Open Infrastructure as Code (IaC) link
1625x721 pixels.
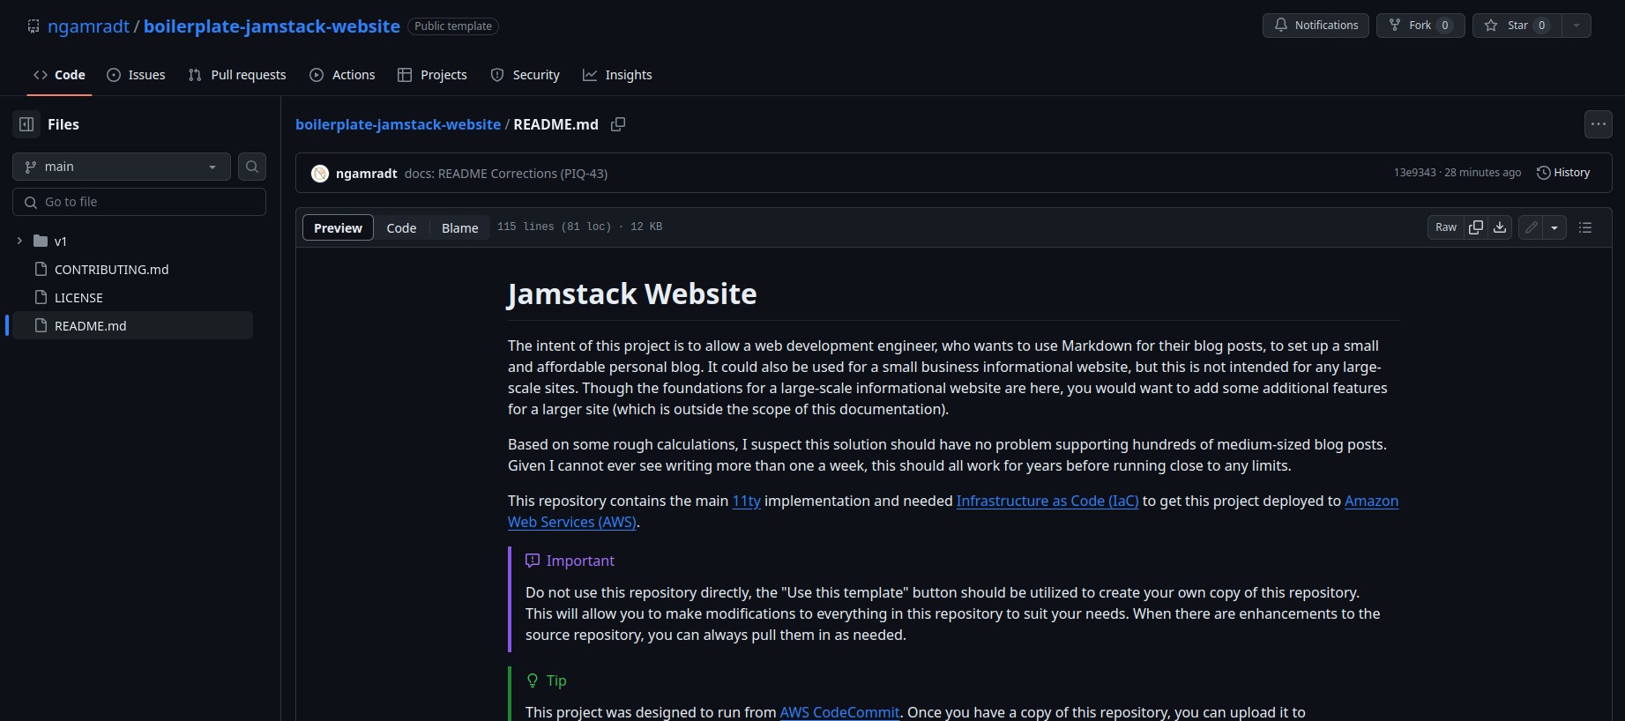[x=1047, y=501]
